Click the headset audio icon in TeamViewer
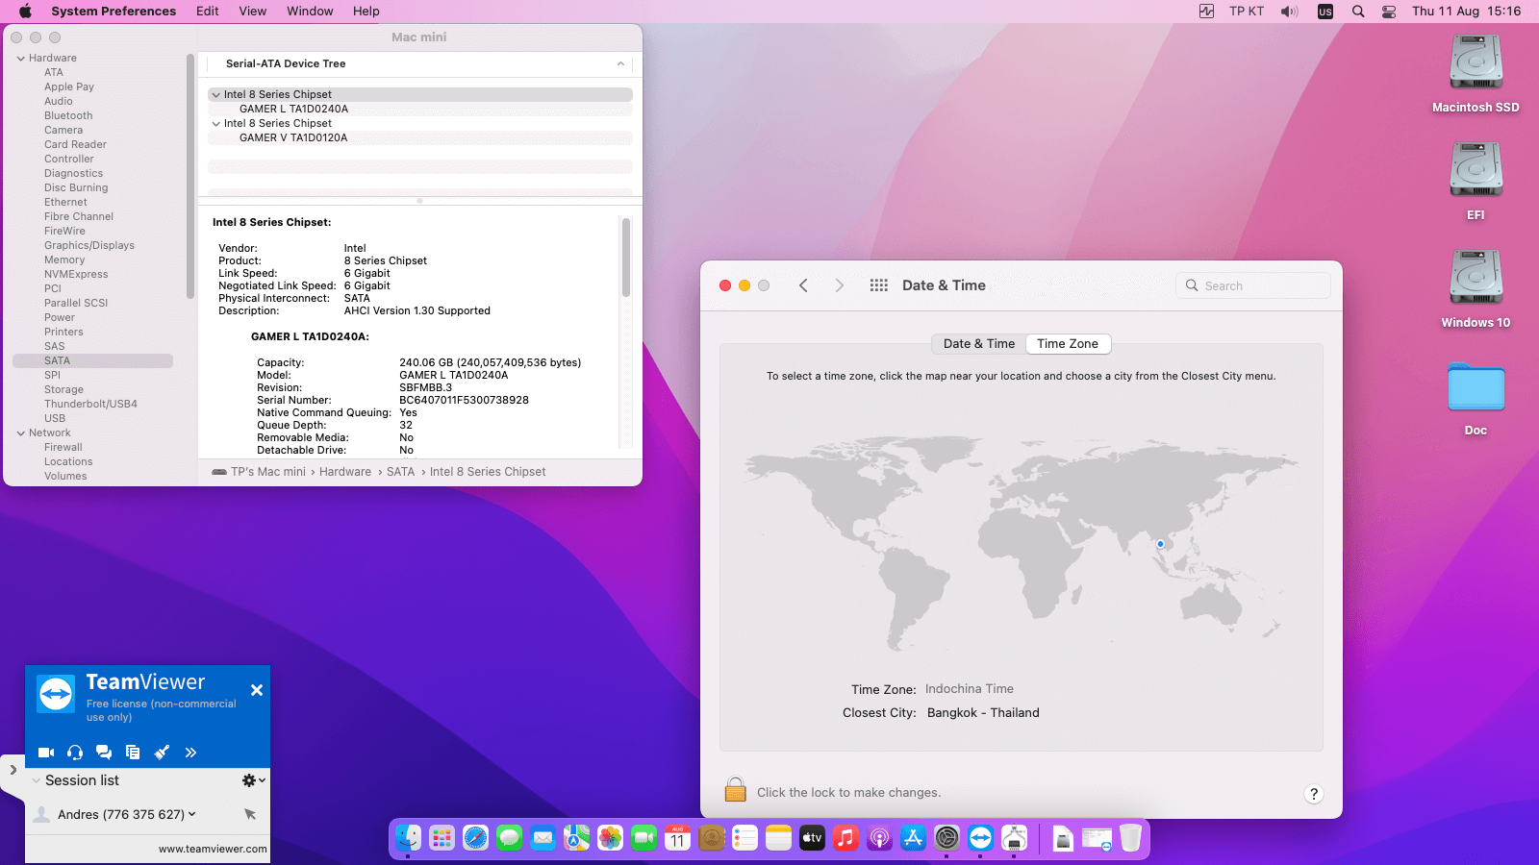This screenshot has height=865, width=1539. pos(75,753)
